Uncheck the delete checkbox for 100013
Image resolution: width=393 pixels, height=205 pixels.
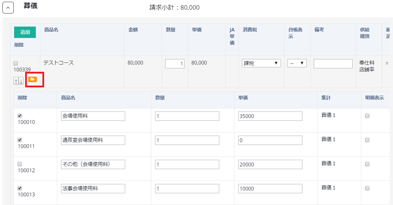pos(20,188)
